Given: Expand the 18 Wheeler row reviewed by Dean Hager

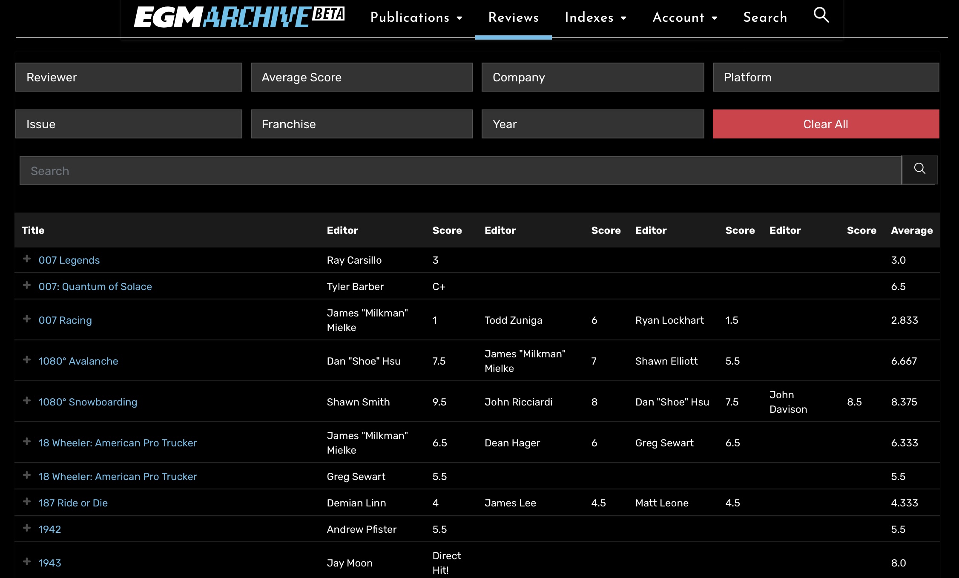Looking at the screenshot, I should [27, 442].
